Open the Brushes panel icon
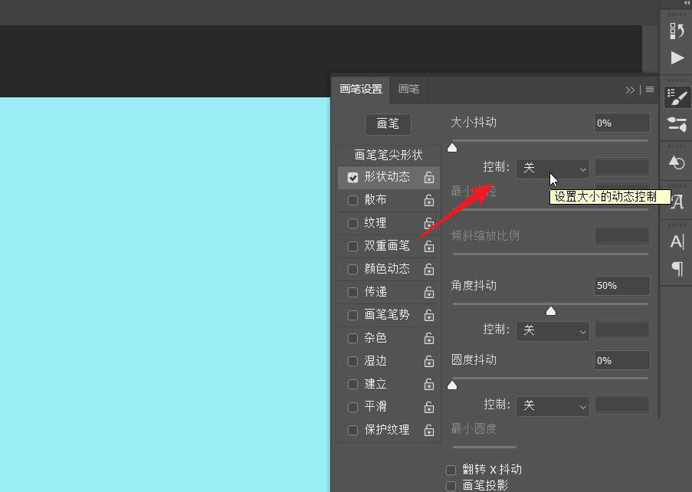 tap(677, 124)
